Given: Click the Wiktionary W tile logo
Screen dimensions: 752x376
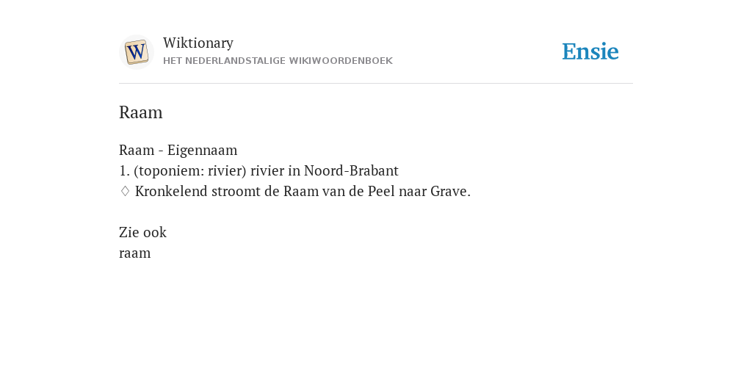Looking at the screenshot, I should pyautogui.click(x=137, y=52).
